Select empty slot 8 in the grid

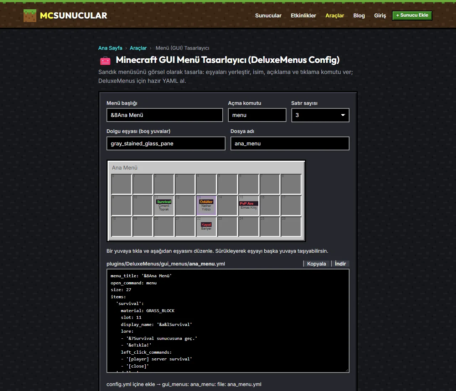click(x=291, y=184)
